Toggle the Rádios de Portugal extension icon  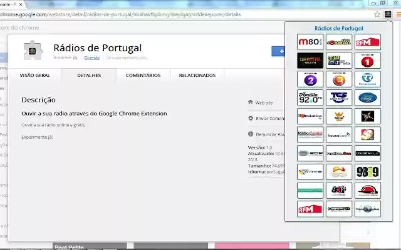click(388, 14)
